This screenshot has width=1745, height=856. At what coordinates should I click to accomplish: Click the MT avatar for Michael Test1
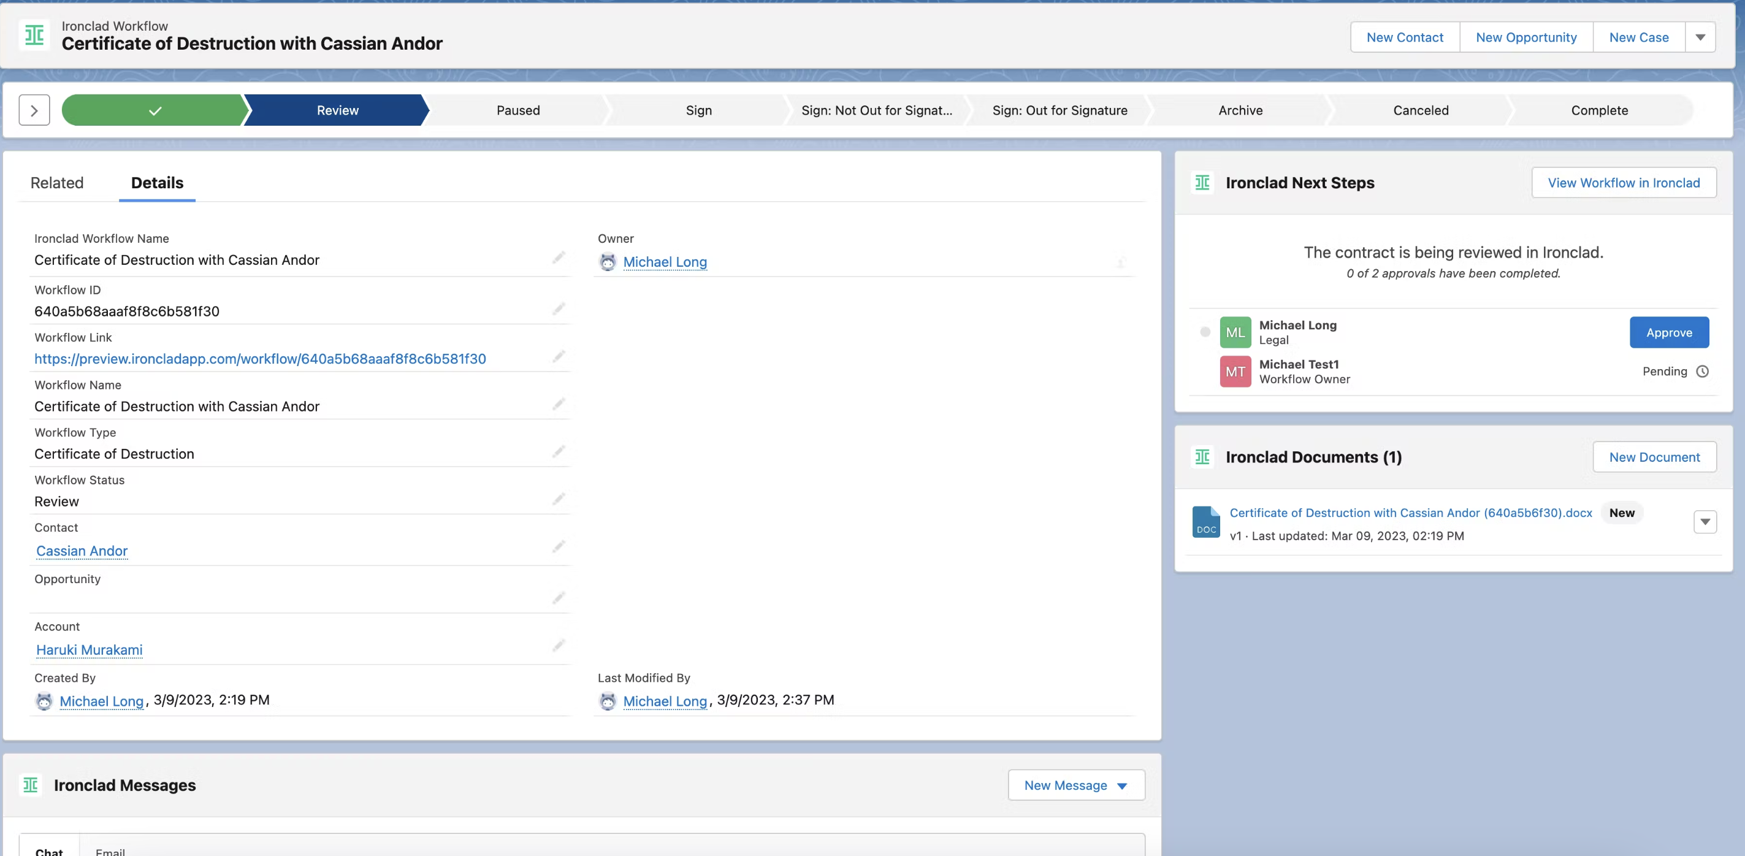(1235, 372)
